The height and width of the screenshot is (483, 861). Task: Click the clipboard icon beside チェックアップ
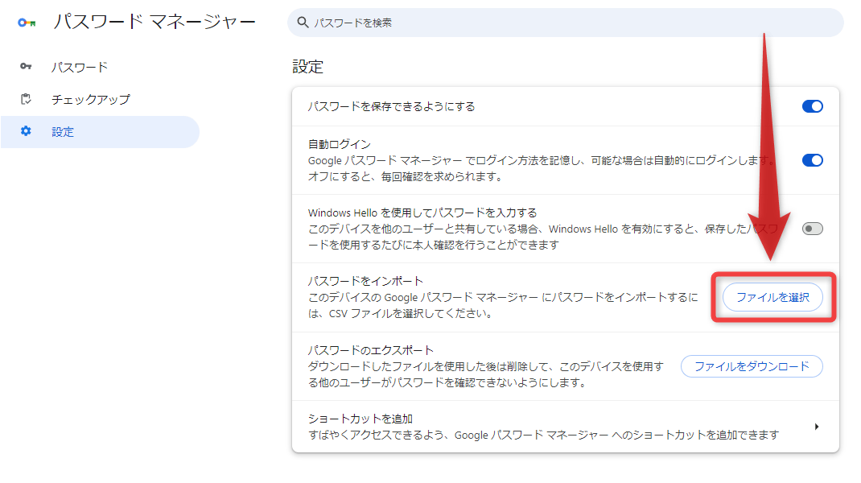pos(26,99)
